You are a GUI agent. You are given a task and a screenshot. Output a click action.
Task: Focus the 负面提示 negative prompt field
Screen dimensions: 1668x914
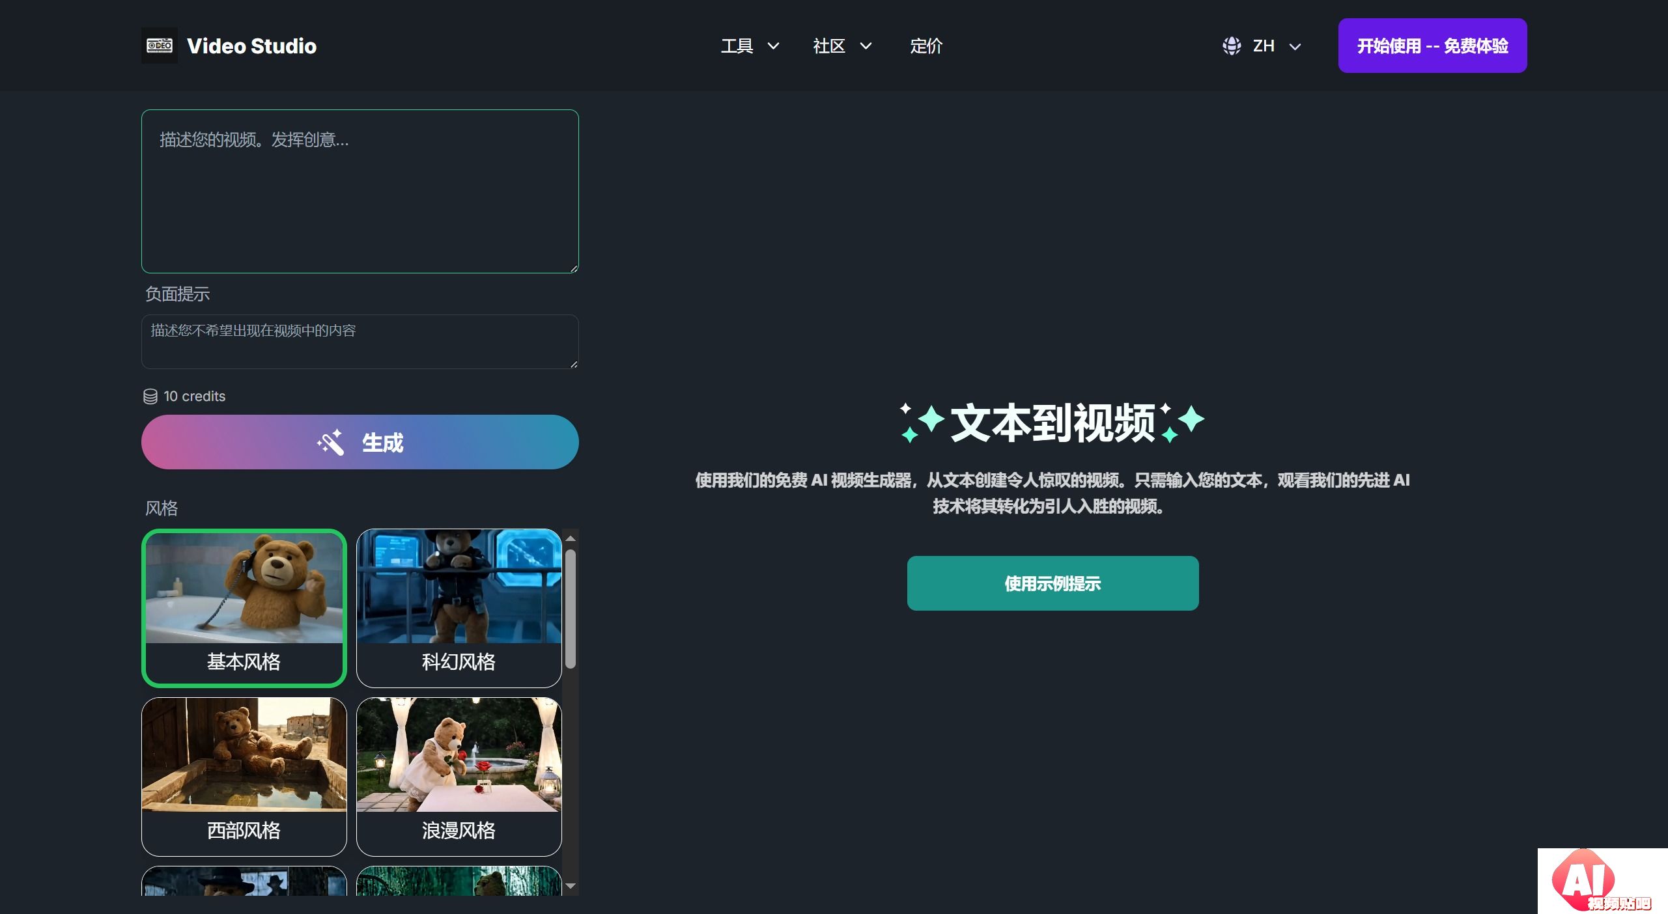[x=360, y=342]
